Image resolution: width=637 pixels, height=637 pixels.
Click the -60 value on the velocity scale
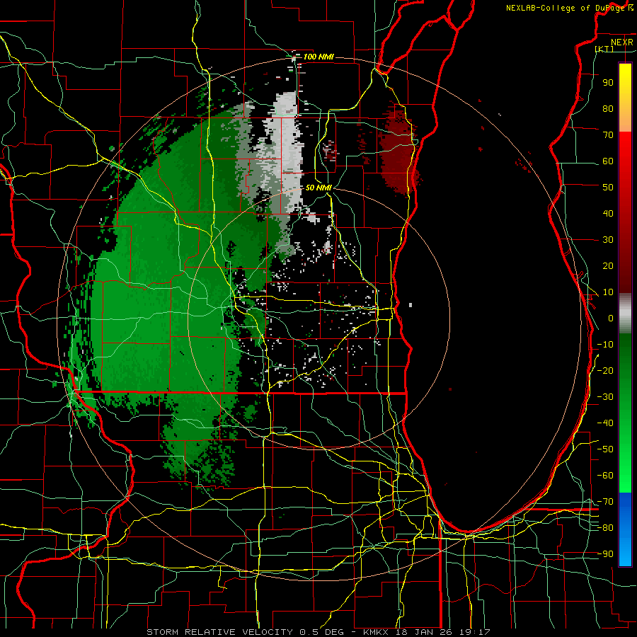coord(605,476)
